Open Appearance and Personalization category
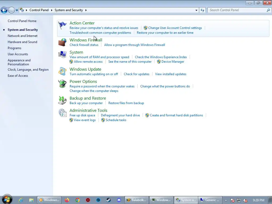 [x=19, y=62]
